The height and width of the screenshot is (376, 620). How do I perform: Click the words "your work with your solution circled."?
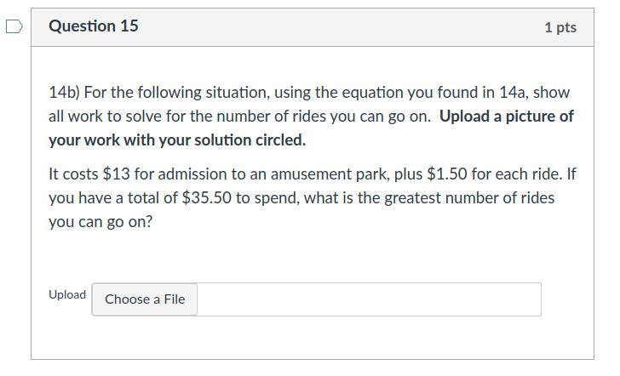(177, 140)
